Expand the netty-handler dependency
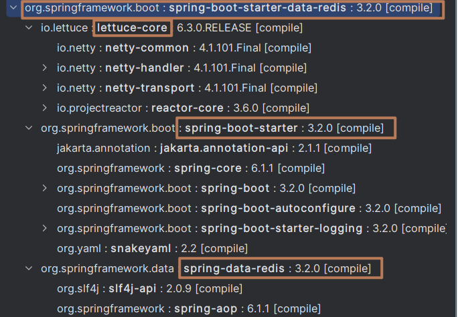Screen dimensions: 458x317 [x=45, y=68]
